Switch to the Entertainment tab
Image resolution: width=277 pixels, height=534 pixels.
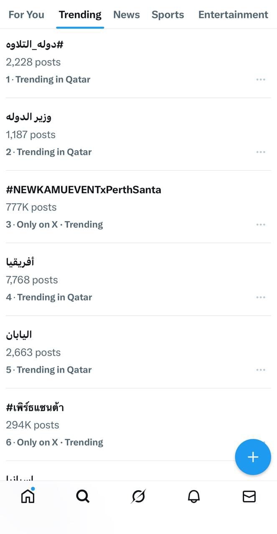pos(233,15)
